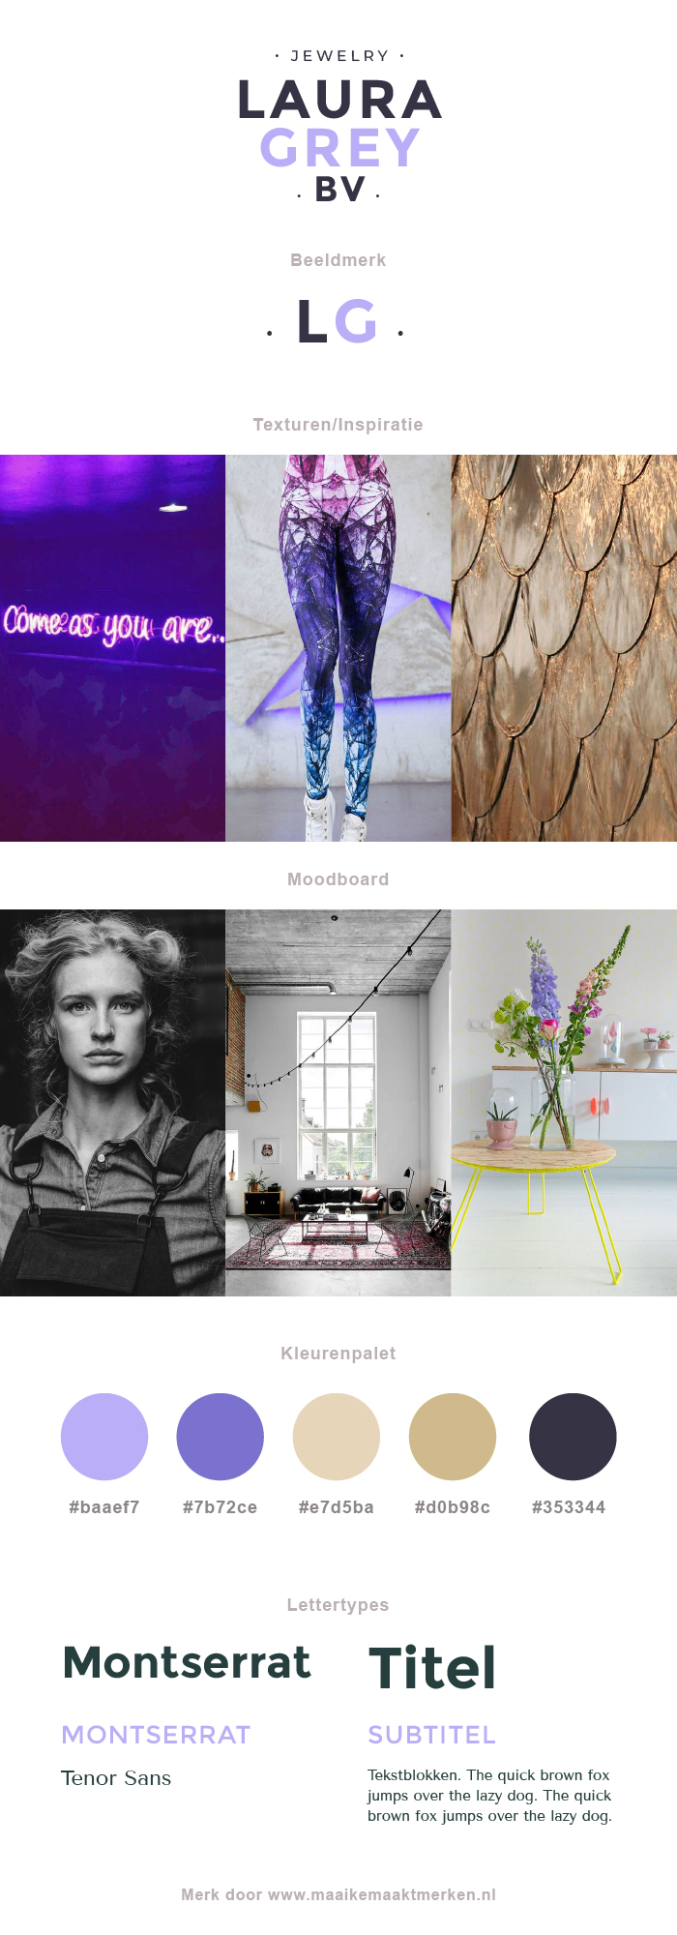Pick the cream #e7d5ba color circle
677x1935 pixels.
tap(337, 1437)
